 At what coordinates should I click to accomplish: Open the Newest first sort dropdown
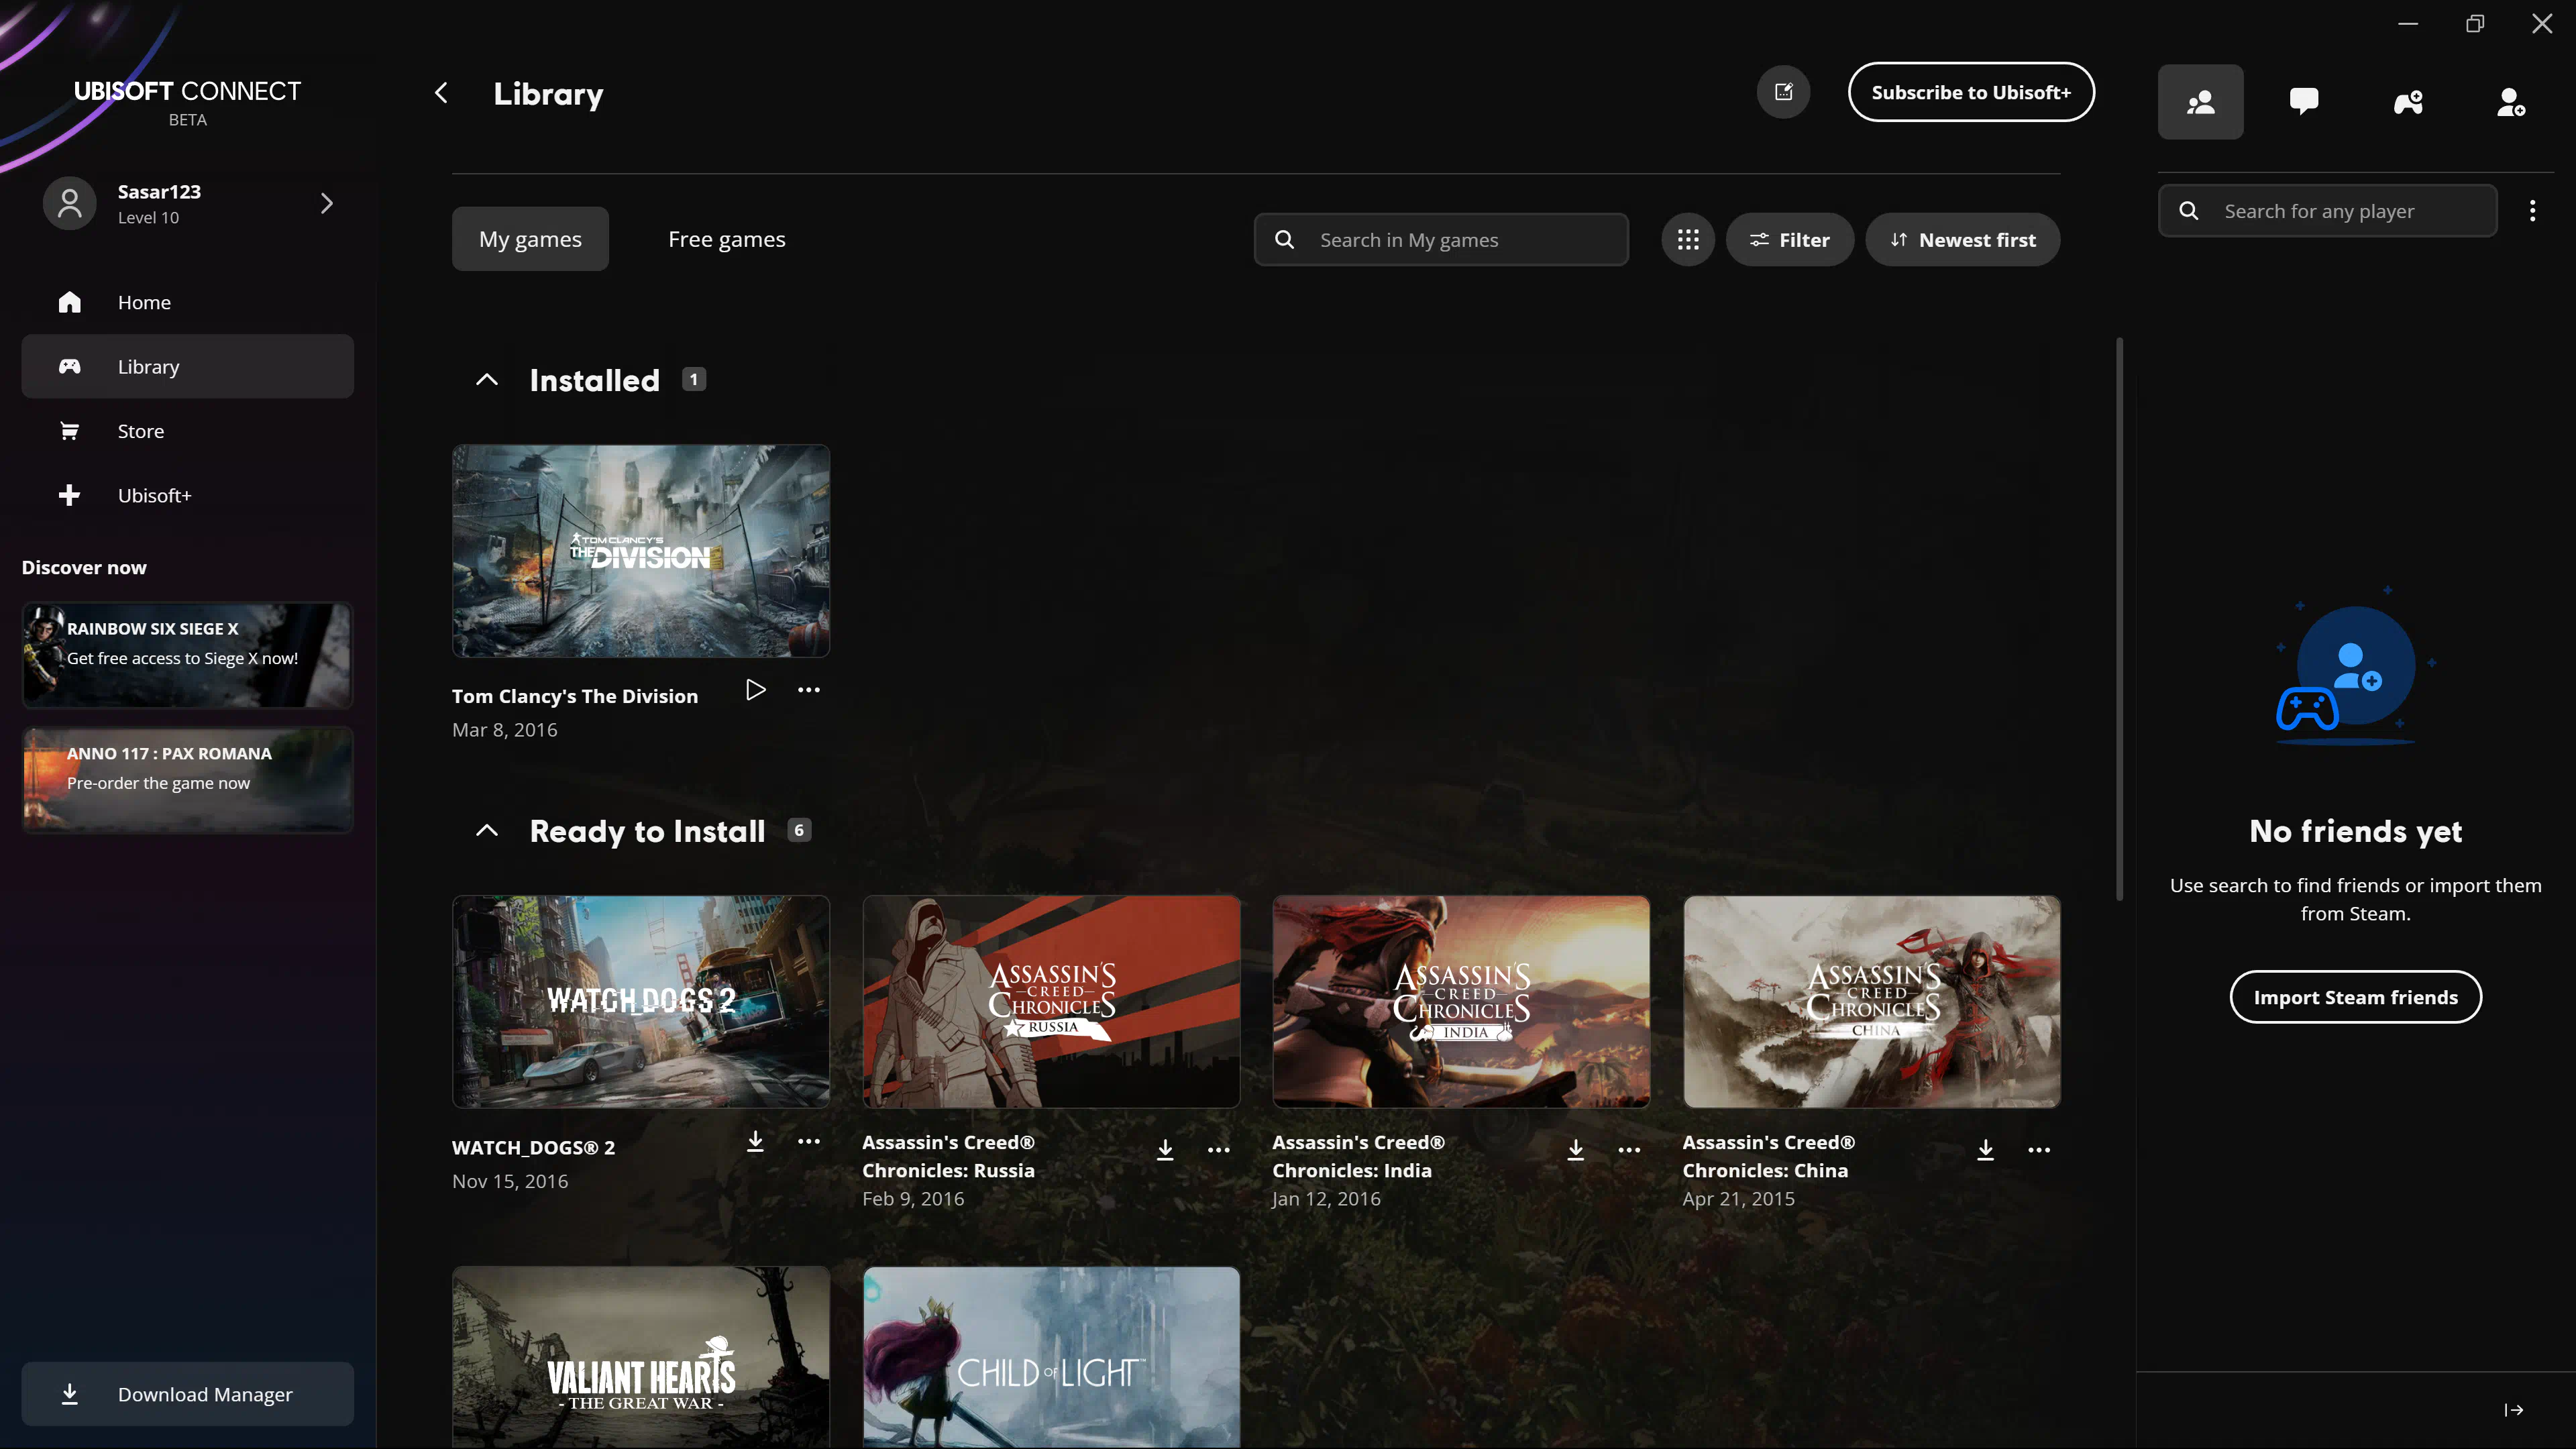point(1962,240)
